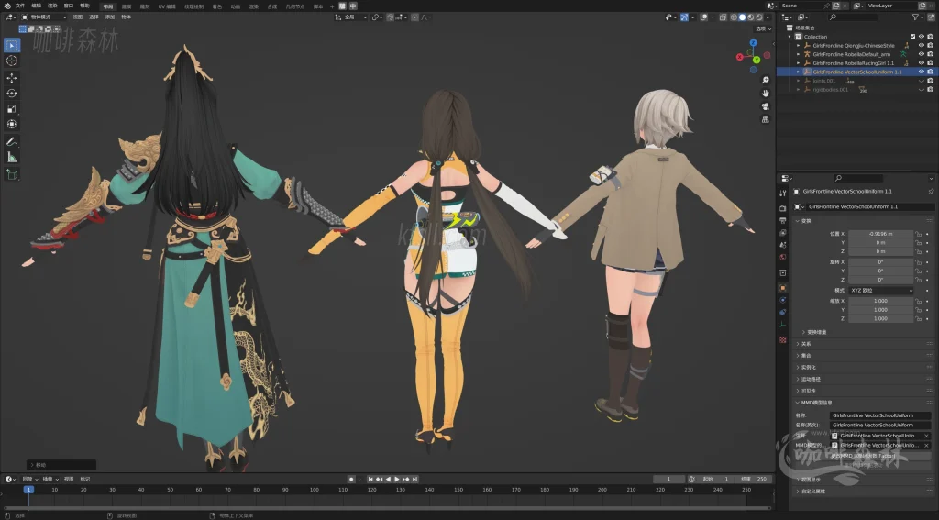939x520 pixels.
Task: Open the Edit (编辑) menu
Action: [x=37, y=6]
